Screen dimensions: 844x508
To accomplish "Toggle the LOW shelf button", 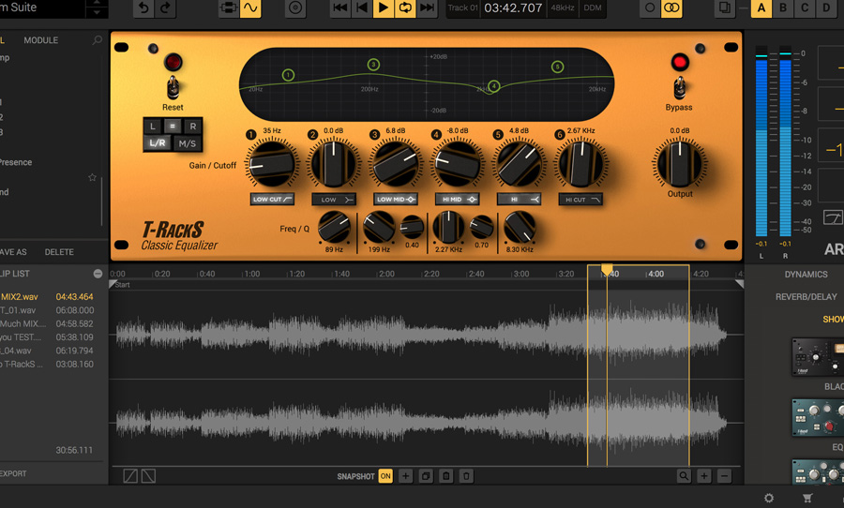I will [334, 200].
